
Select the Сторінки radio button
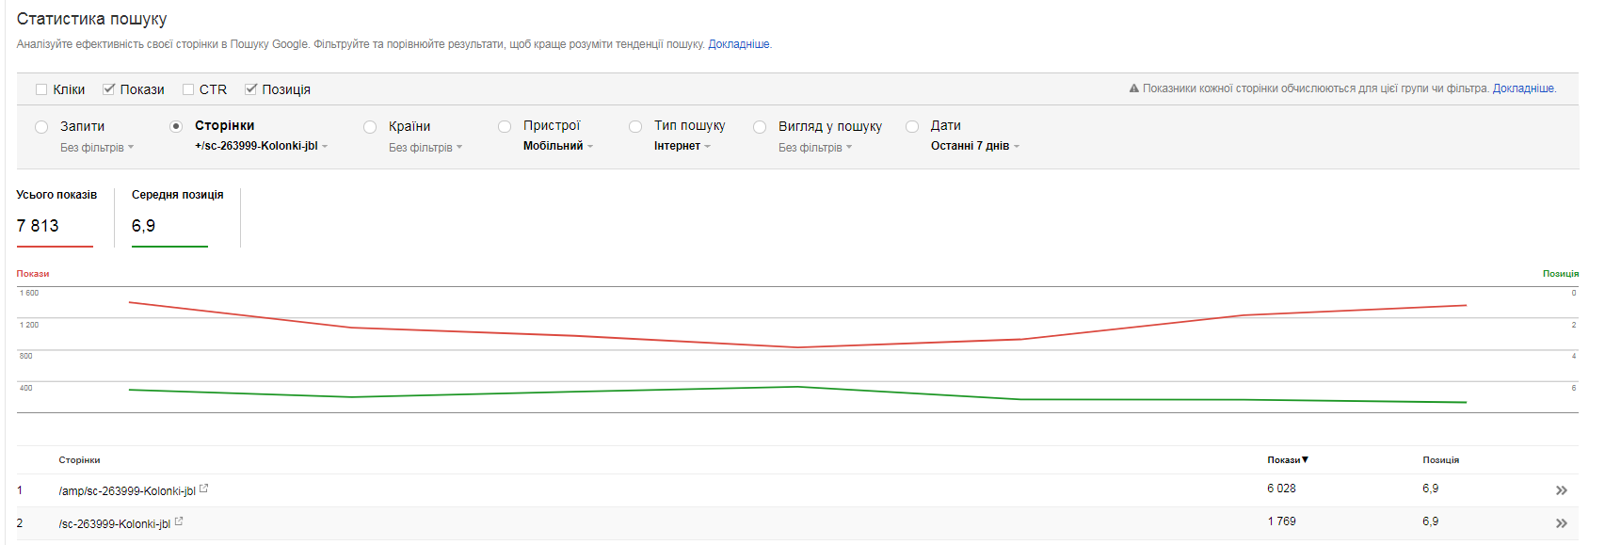tap(176, 126)
